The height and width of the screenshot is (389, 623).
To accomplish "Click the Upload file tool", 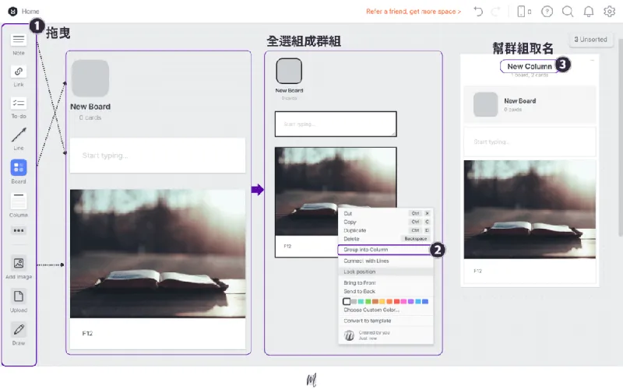I will (x=18, y=296).
